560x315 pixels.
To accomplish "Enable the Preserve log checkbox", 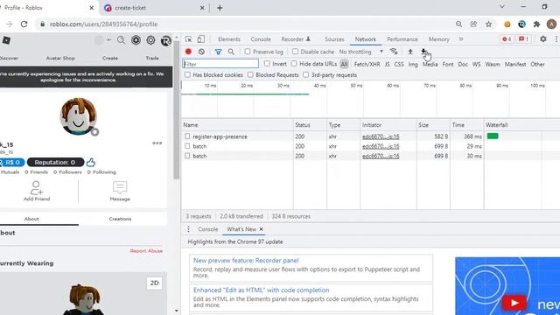I will point(247,52).
